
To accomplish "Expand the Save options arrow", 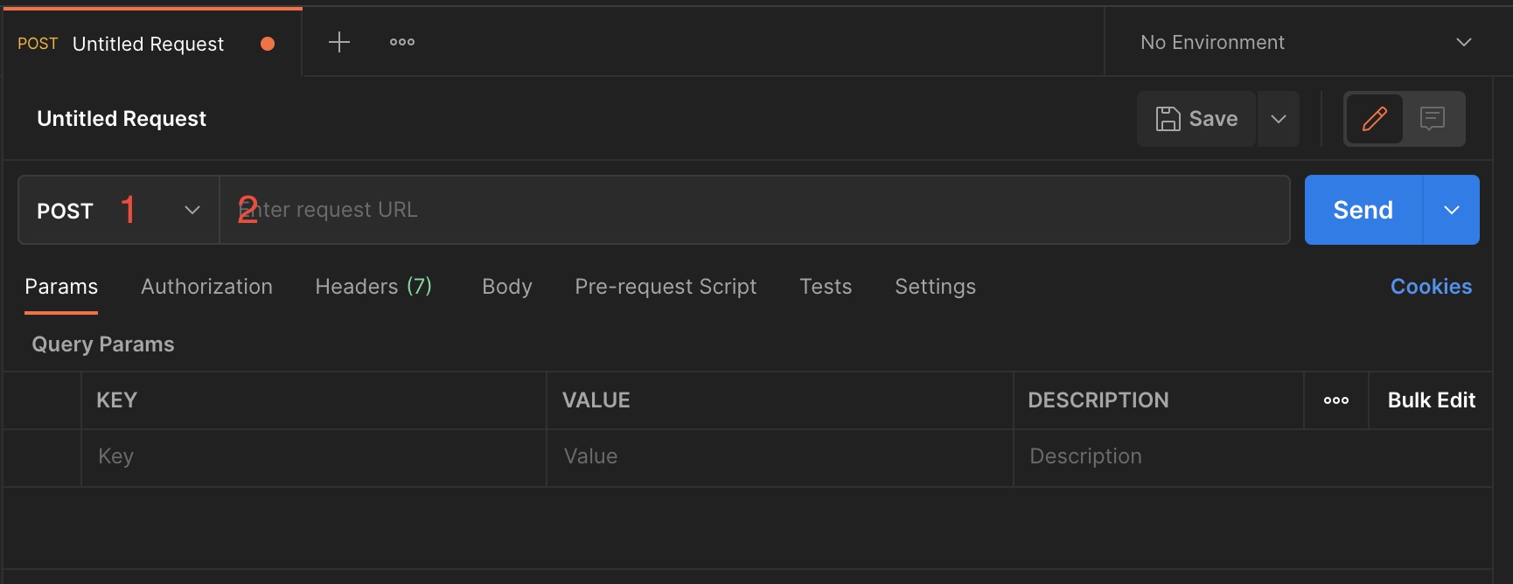I will [1279, 119].
